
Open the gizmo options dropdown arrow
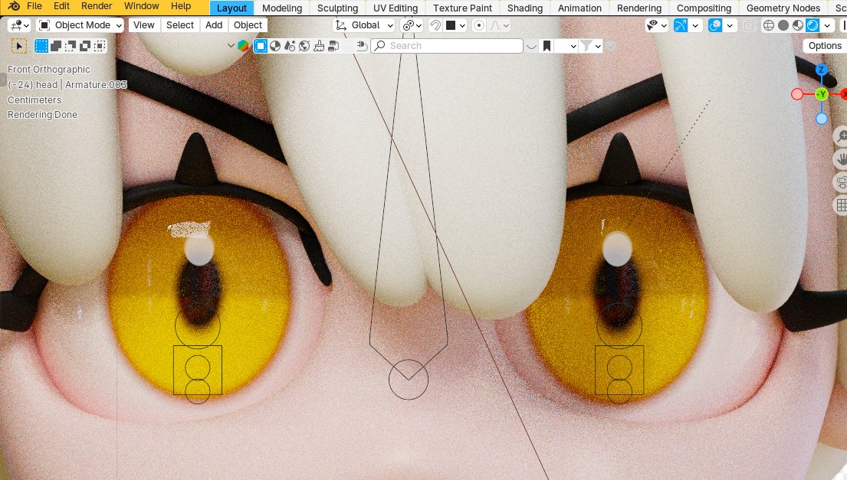point(696,25)
